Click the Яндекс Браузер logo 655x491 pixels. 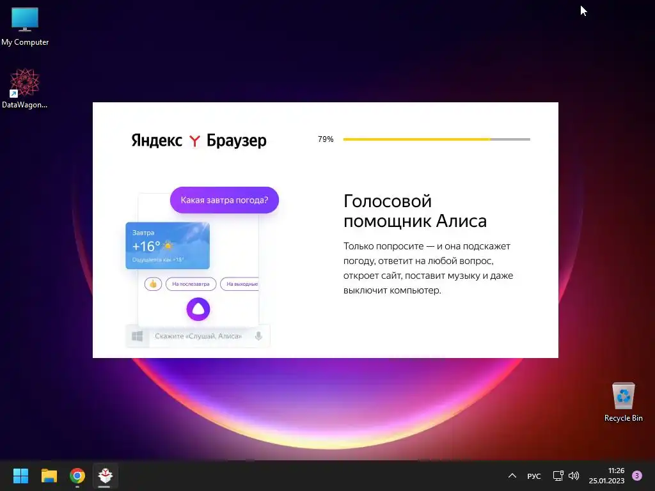[x=199, y=141]
